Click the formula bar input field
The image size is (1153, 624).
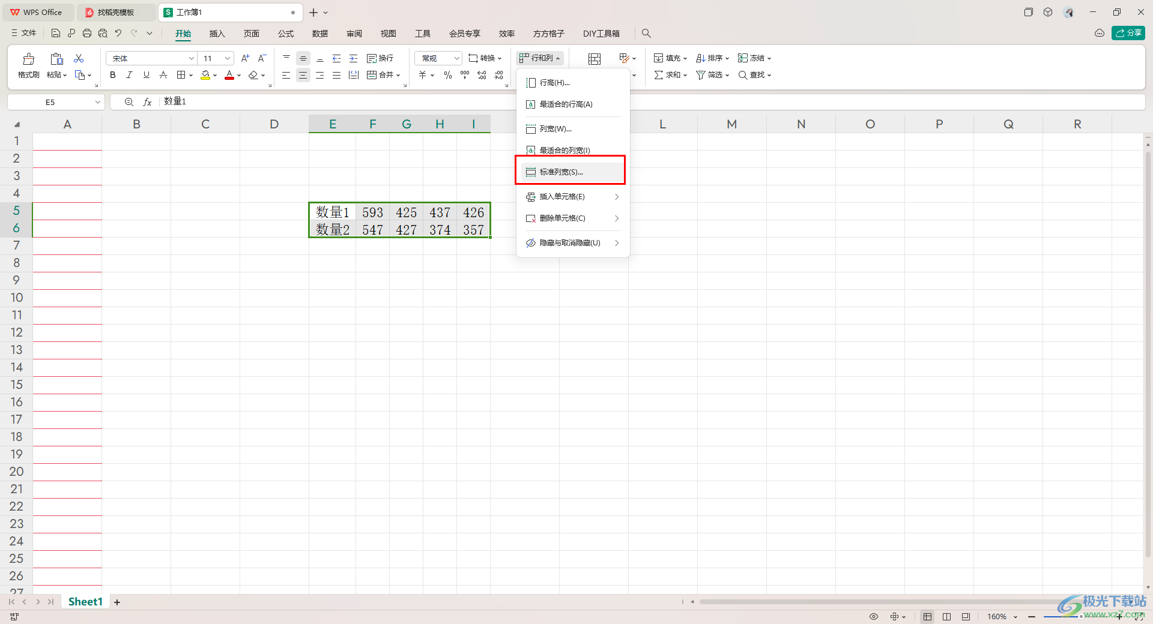tap(651, 102)
